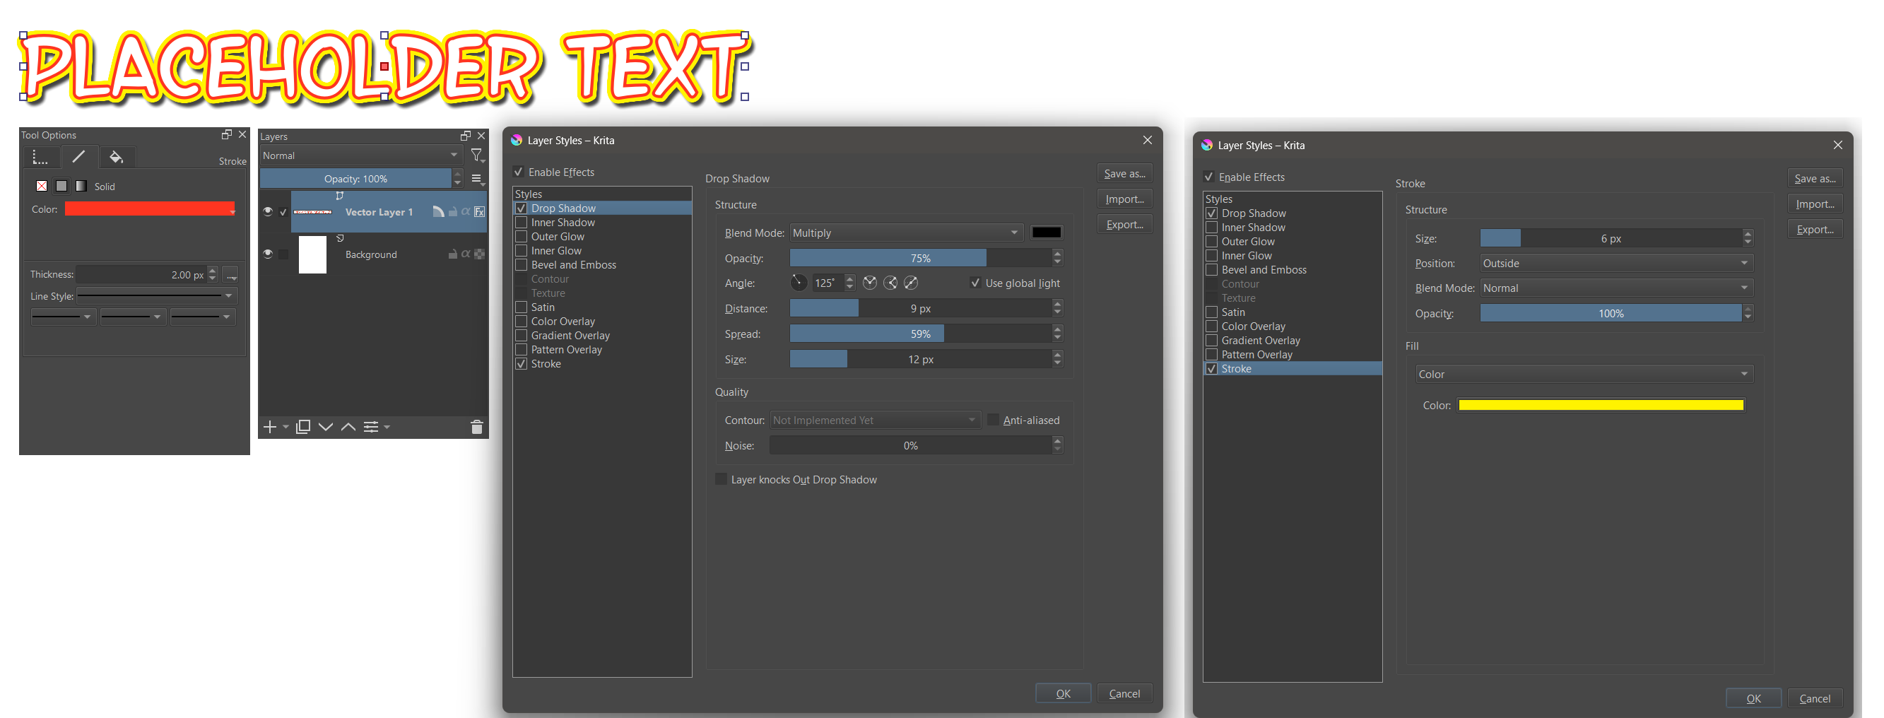Select Gradient Overlay in the Stroke dialog

[x=1261, y=341]
